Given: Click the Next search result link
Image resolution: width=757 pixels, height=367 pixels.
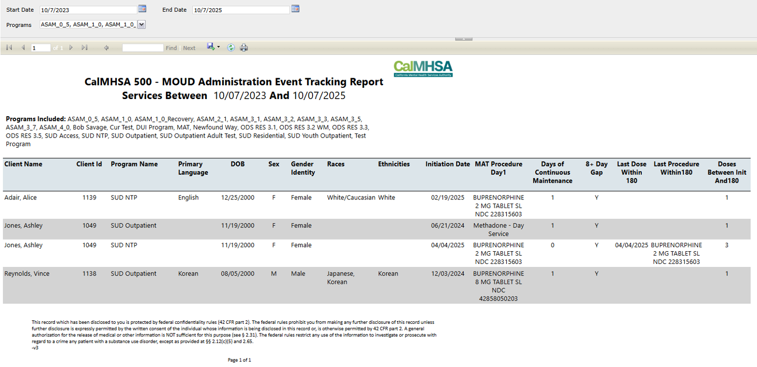Looking at the screenshot, I should (x=189, y=48).
